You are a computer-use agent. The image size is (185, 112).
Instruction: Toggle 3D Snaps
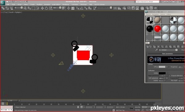coord(78,8)
